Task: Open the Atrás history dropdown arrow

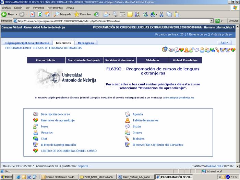Action: click(16, 14)
